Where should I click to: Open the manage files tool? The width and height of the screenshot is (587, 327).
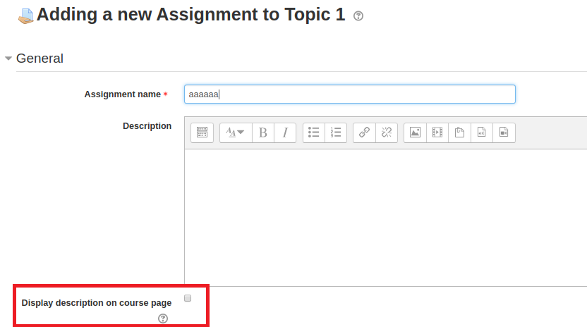[459, 132]
